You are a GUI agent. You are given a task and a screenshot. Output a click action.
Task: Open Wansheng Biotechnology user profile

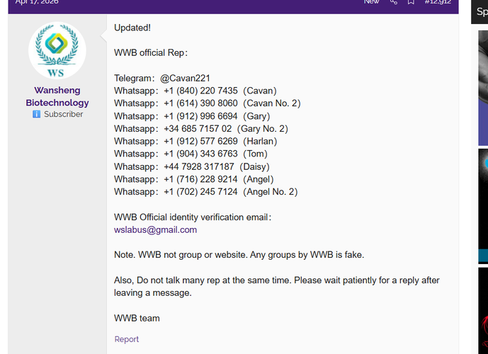click(57, 96)
